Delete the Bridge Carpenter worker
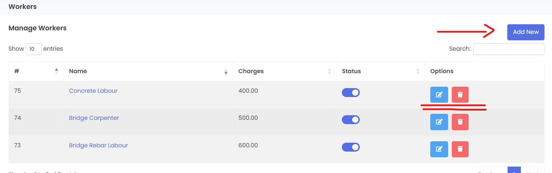 click(x=460, y=122)
